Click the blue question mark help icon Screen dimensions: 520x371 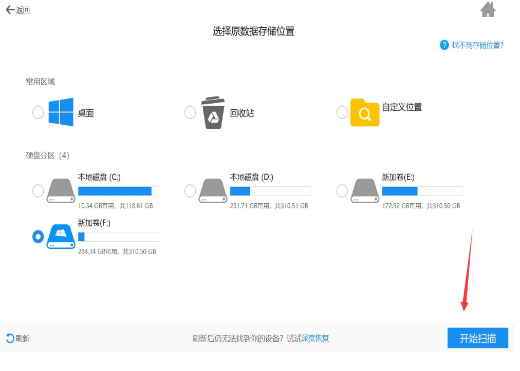pyautogui.click(x=444, y=45)
